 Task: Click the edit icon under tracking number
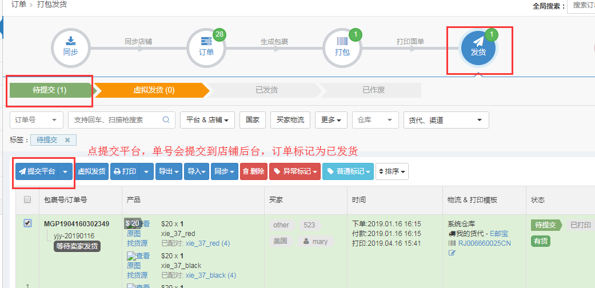[452, 253]
